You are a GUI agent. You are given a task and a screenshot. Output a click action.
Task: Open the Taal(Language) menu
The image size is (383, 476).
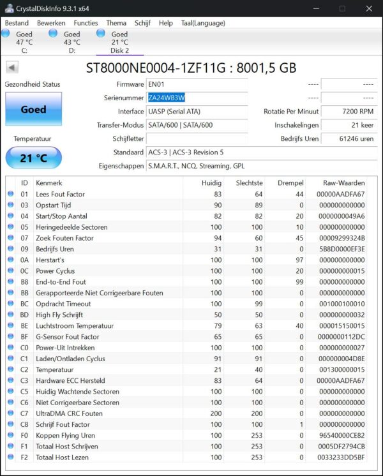click(203, 23)
